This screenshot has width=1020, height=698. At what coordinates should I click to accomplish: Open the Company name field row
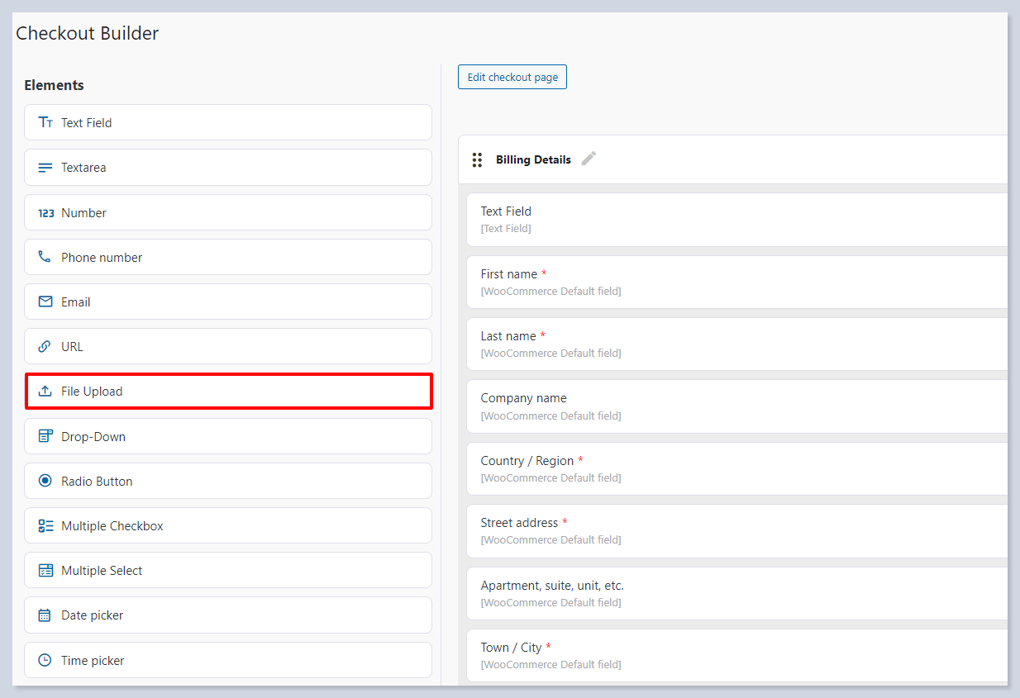point(736,406)
